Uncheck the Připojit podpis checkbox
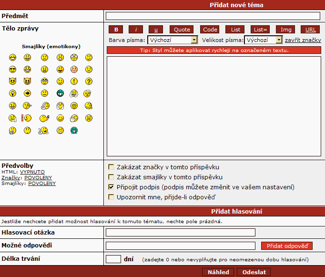 [x=111, y=187]
